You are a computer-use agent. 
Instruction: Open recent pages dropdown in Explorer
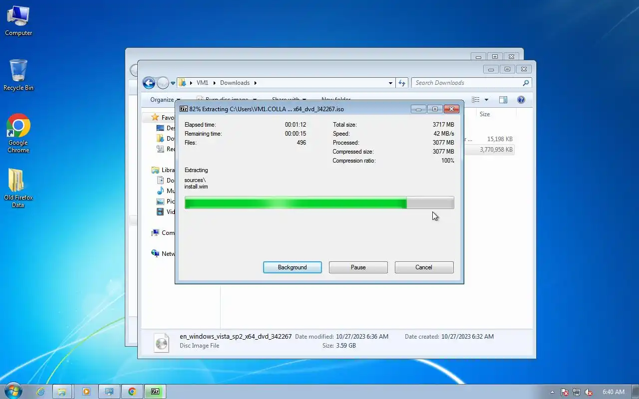(173, 83)
